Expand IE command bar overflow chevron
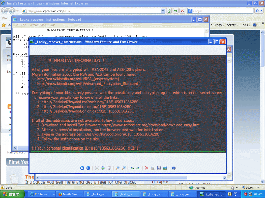The width and height of the screenshot is (265, 198). point(263,23)
